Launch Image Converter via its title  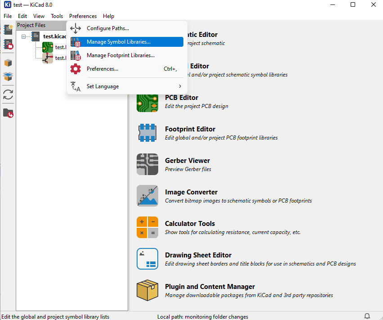(191, 192)
